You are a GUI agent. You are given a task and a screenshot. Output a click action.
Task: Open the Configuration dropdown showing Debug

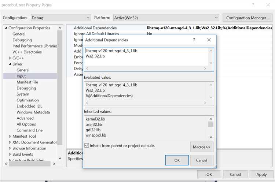click(x=60, y=18)
